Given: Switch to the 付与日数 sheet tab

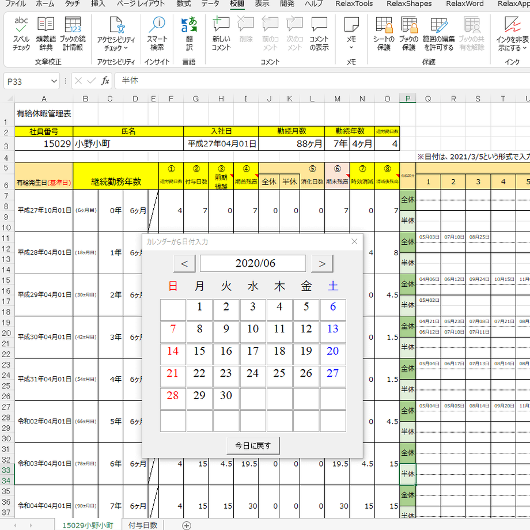Looking at the screenshot, I should [143, 525].
